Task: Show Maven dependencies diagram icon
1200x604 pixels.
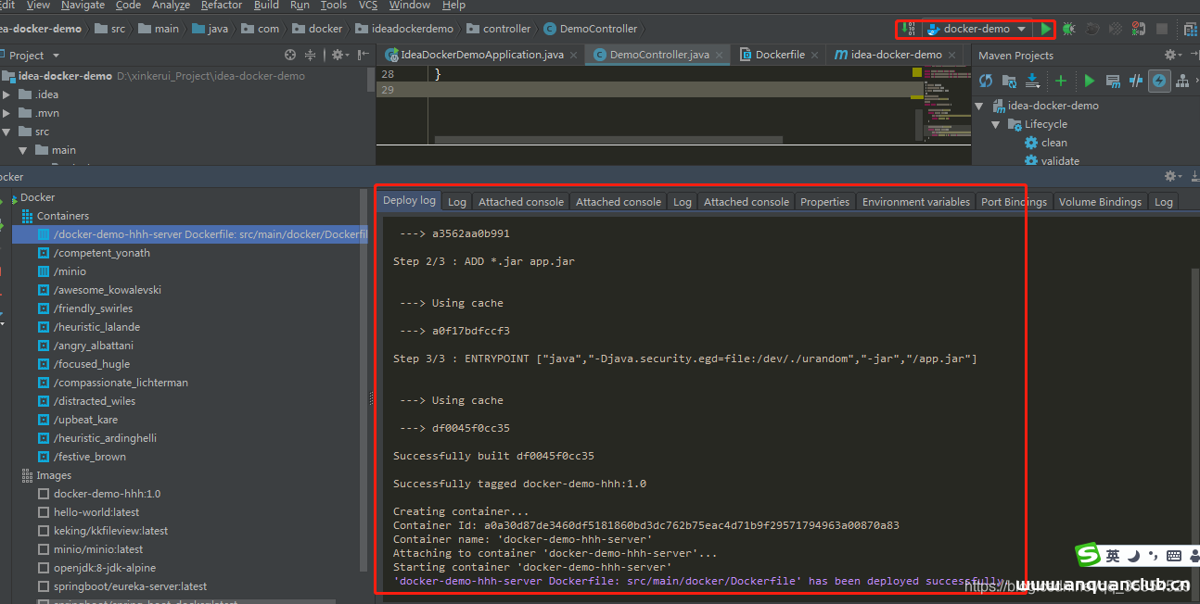Action: tap(1182, 82)
